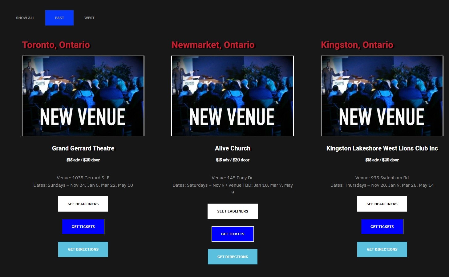Open the Kingston New Venue image

[382, 96]
